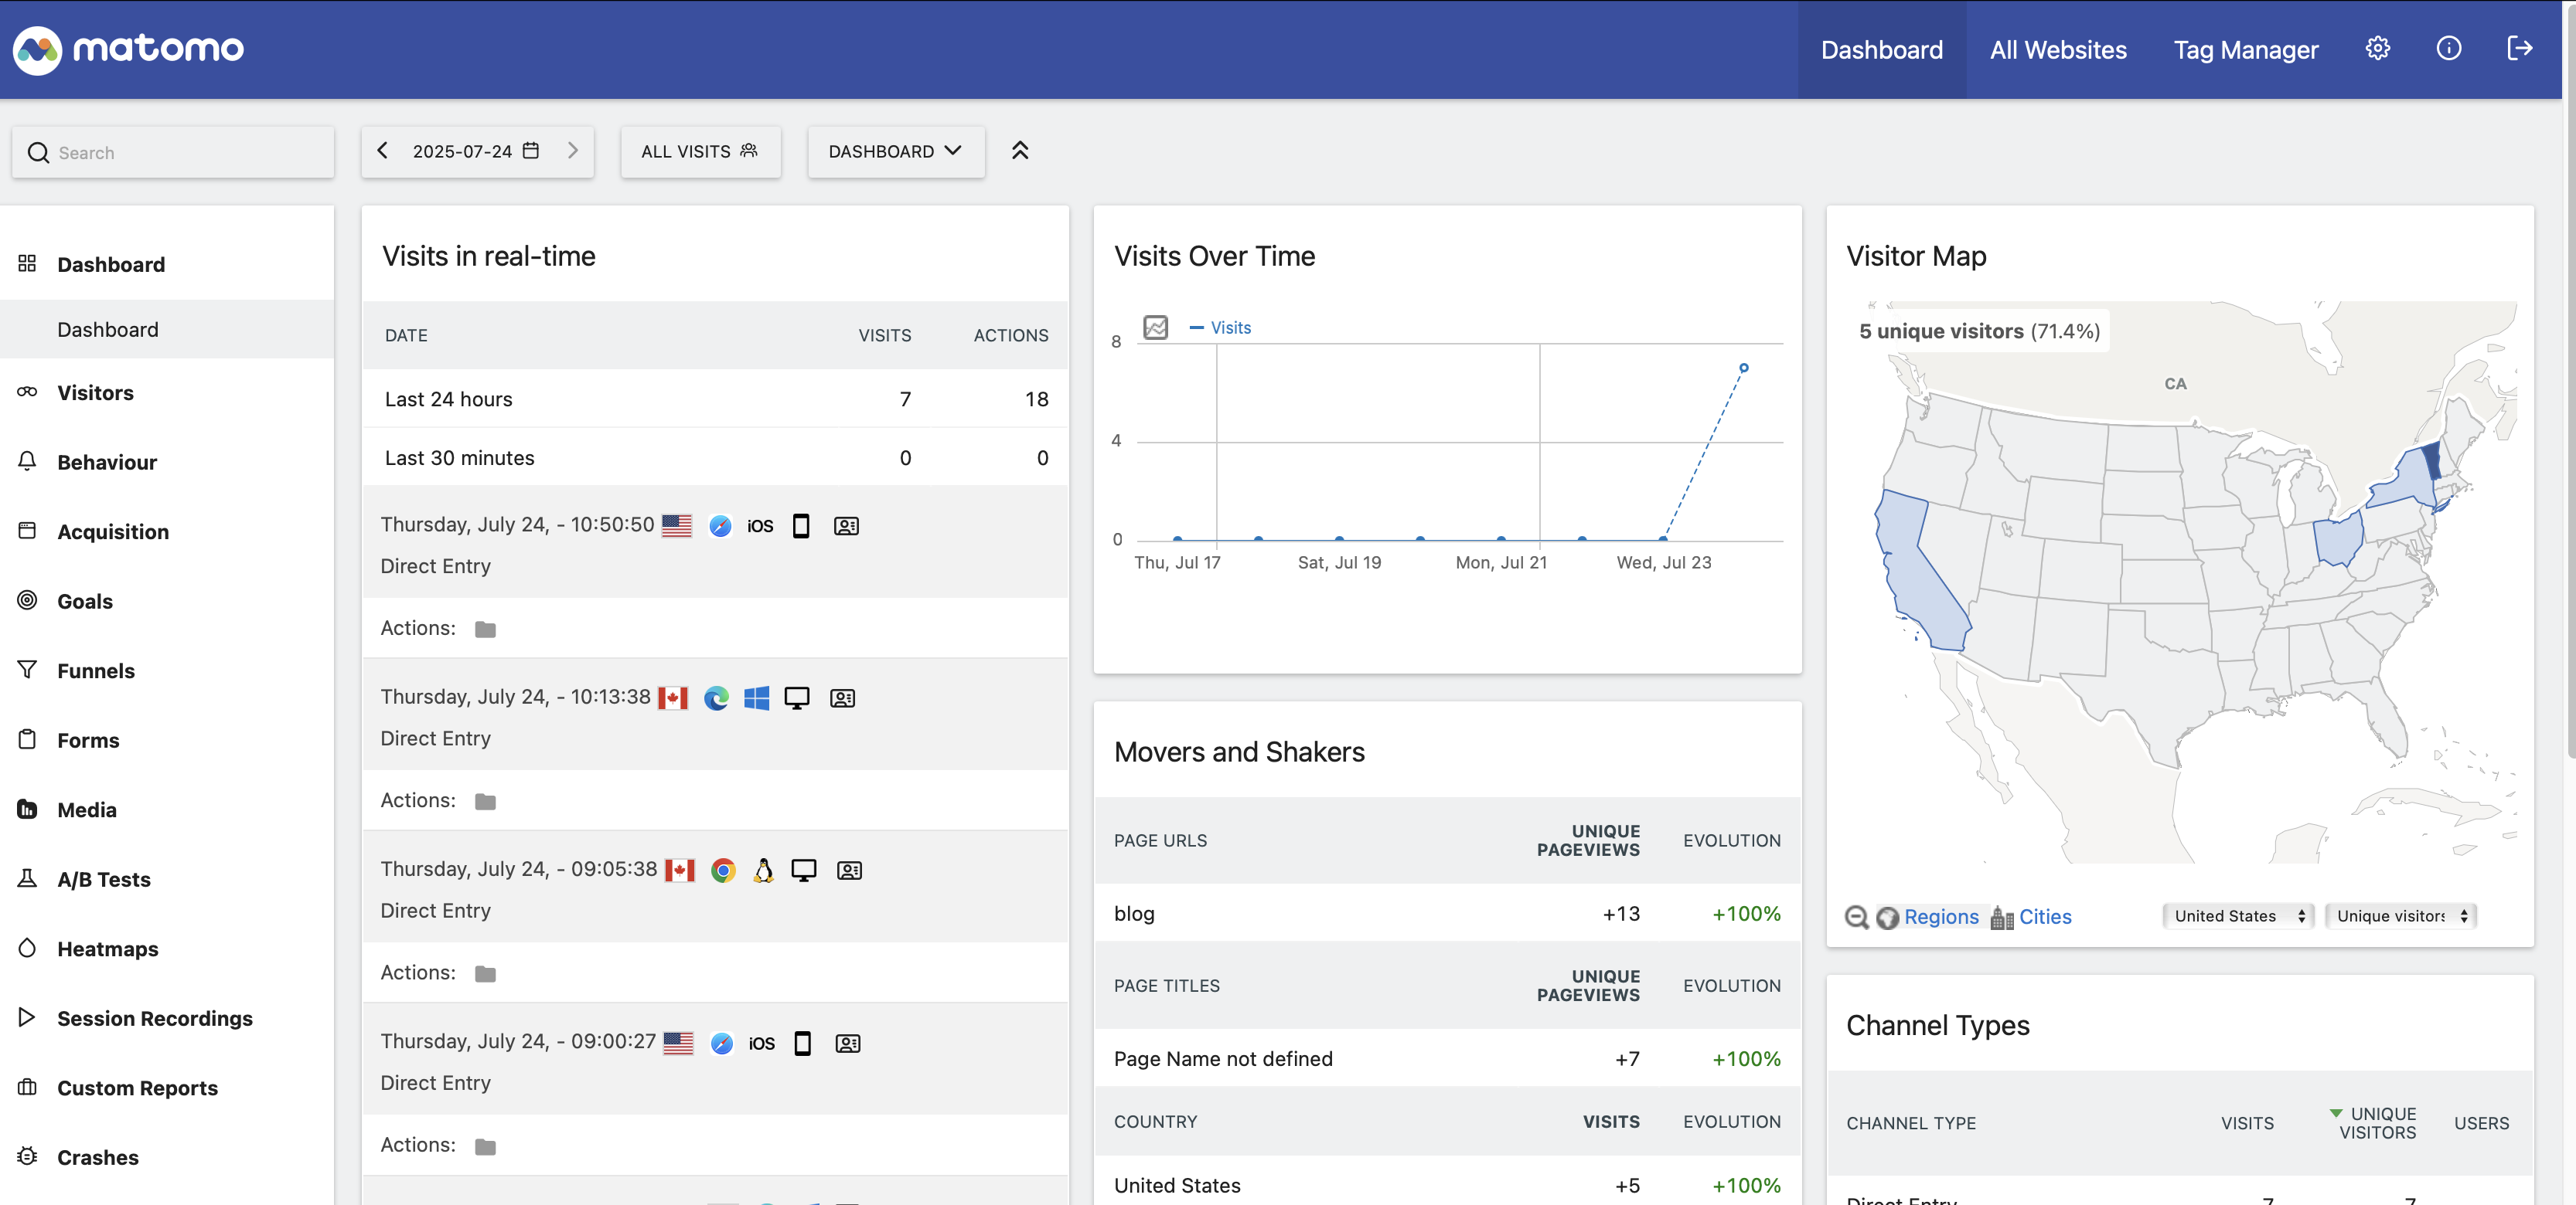Open the Goals sidebar section
The height and width of the screenshot is (1205, 2576).
85,602
